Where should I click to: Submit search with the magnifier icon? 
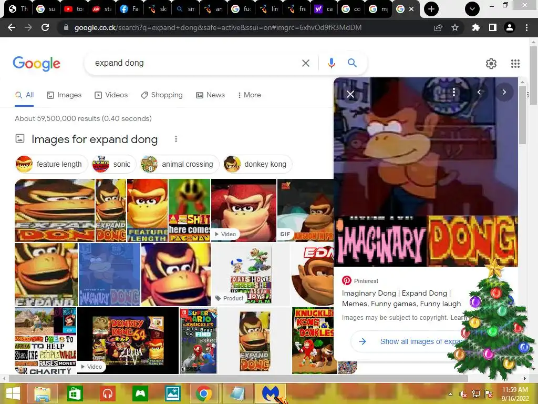click(x=352, y=63)
